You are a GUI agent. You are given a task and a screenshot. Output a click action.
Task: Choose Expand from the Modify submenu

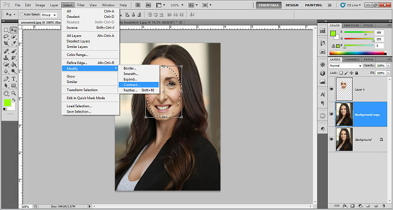(139, 79)
